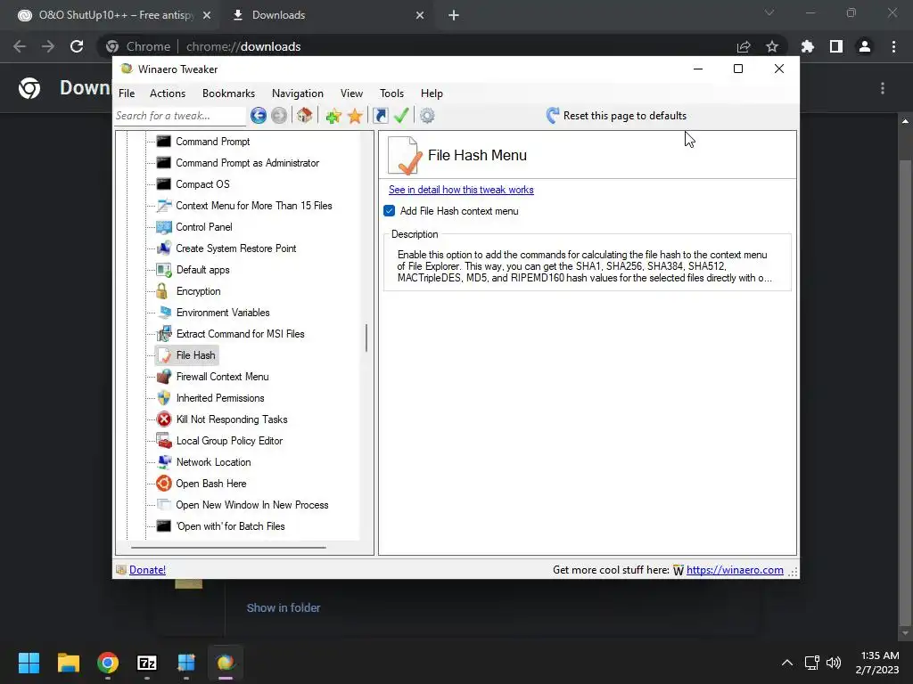Click Chrome reload button
913x684 pixels.
coord(77,46)
